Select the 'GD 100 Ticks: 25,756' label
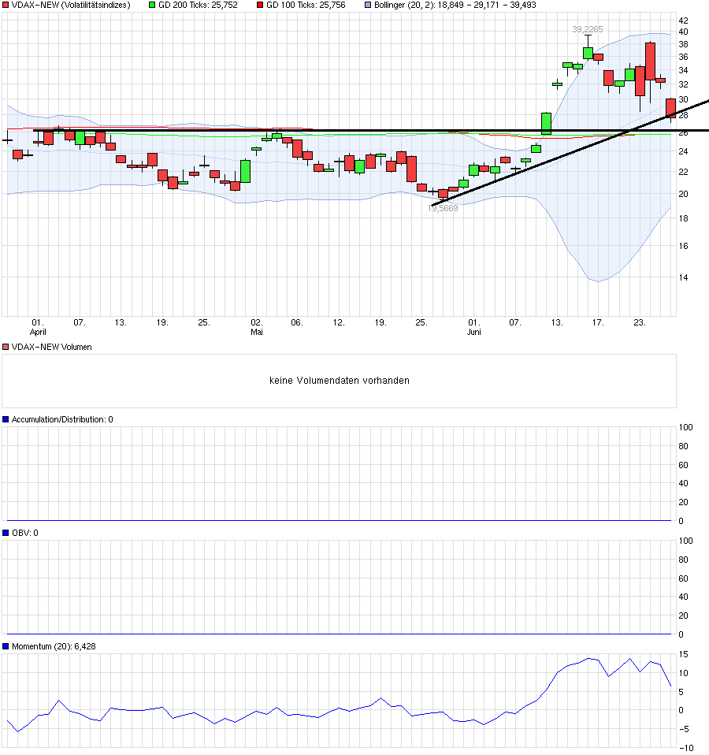The height and width of the screenshot is (755, 709). point(306,5)
